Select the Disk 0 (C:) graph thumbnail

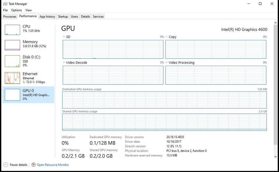(13, 61)
